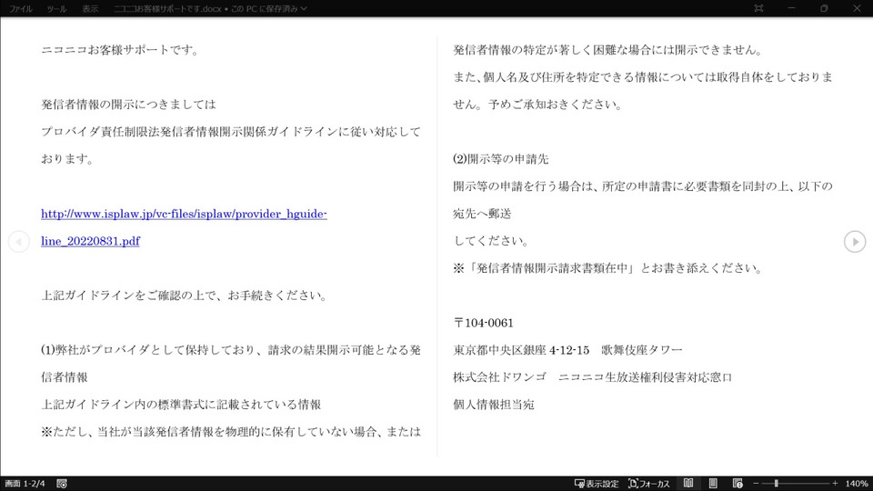This screenshot has width=873, height=491.
Task: Click the line してください。
Action: tap(491, 241)
